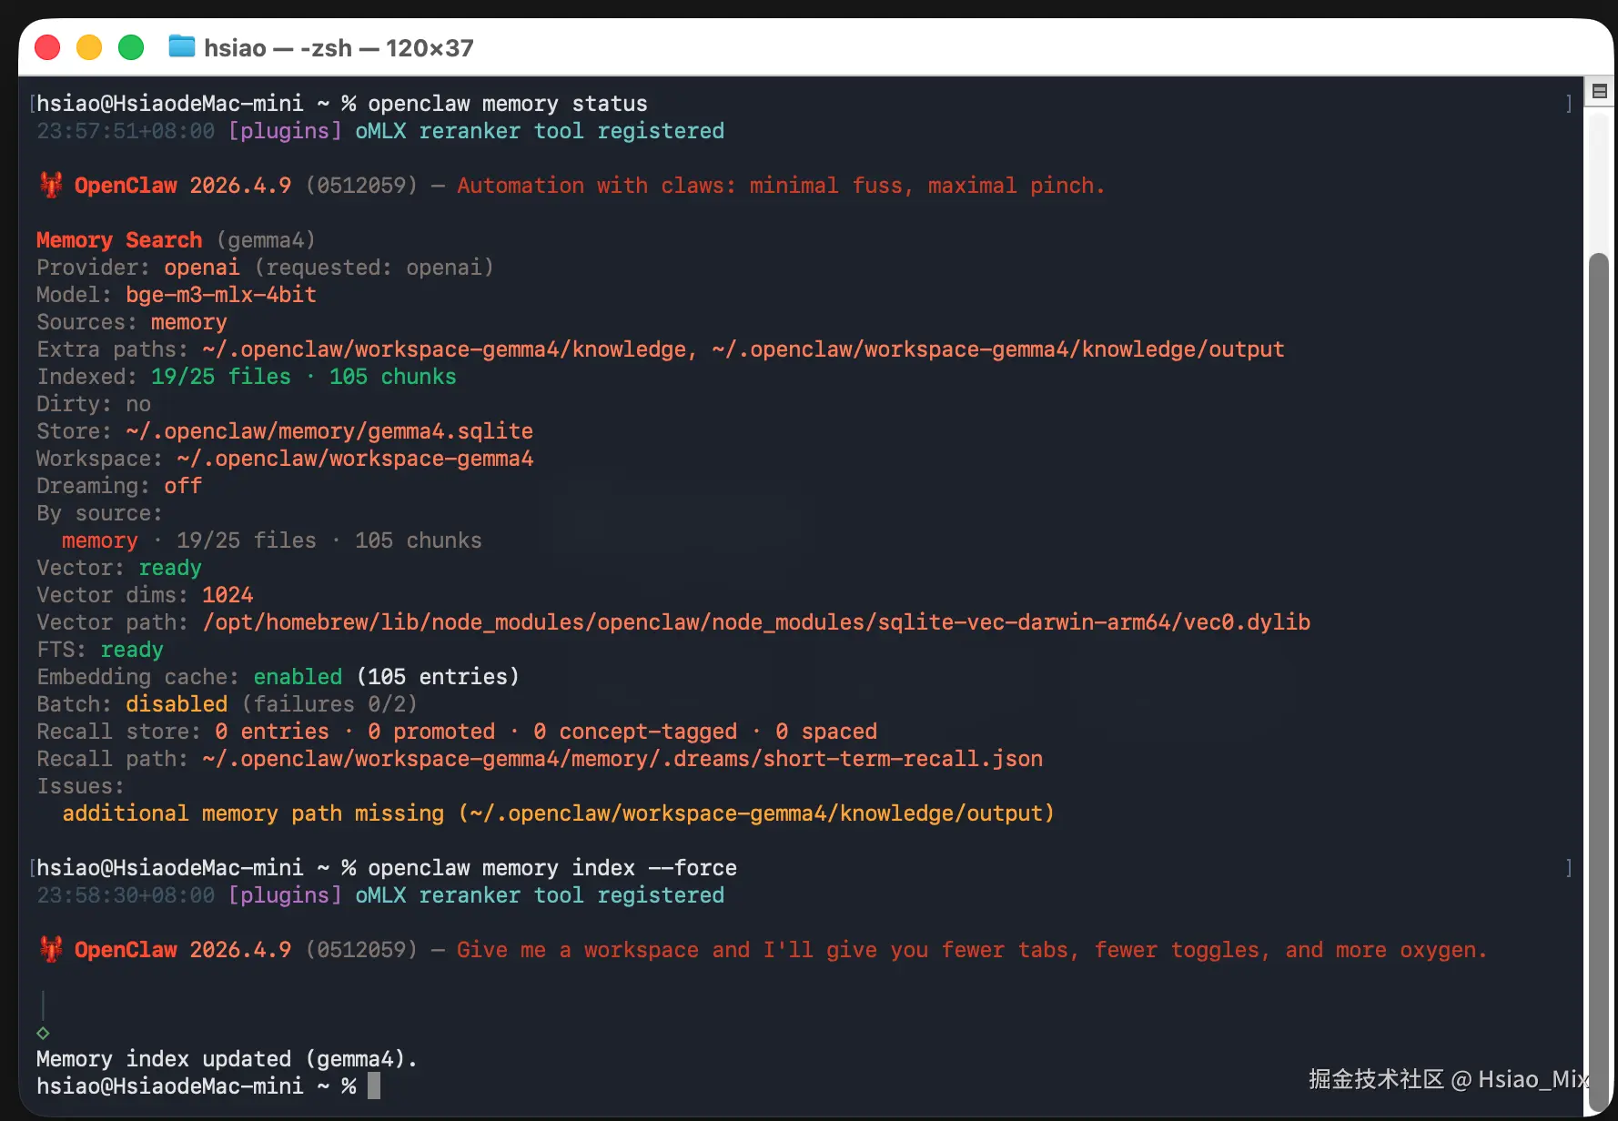Click the "(105 entries)" text

click(438, 677)
